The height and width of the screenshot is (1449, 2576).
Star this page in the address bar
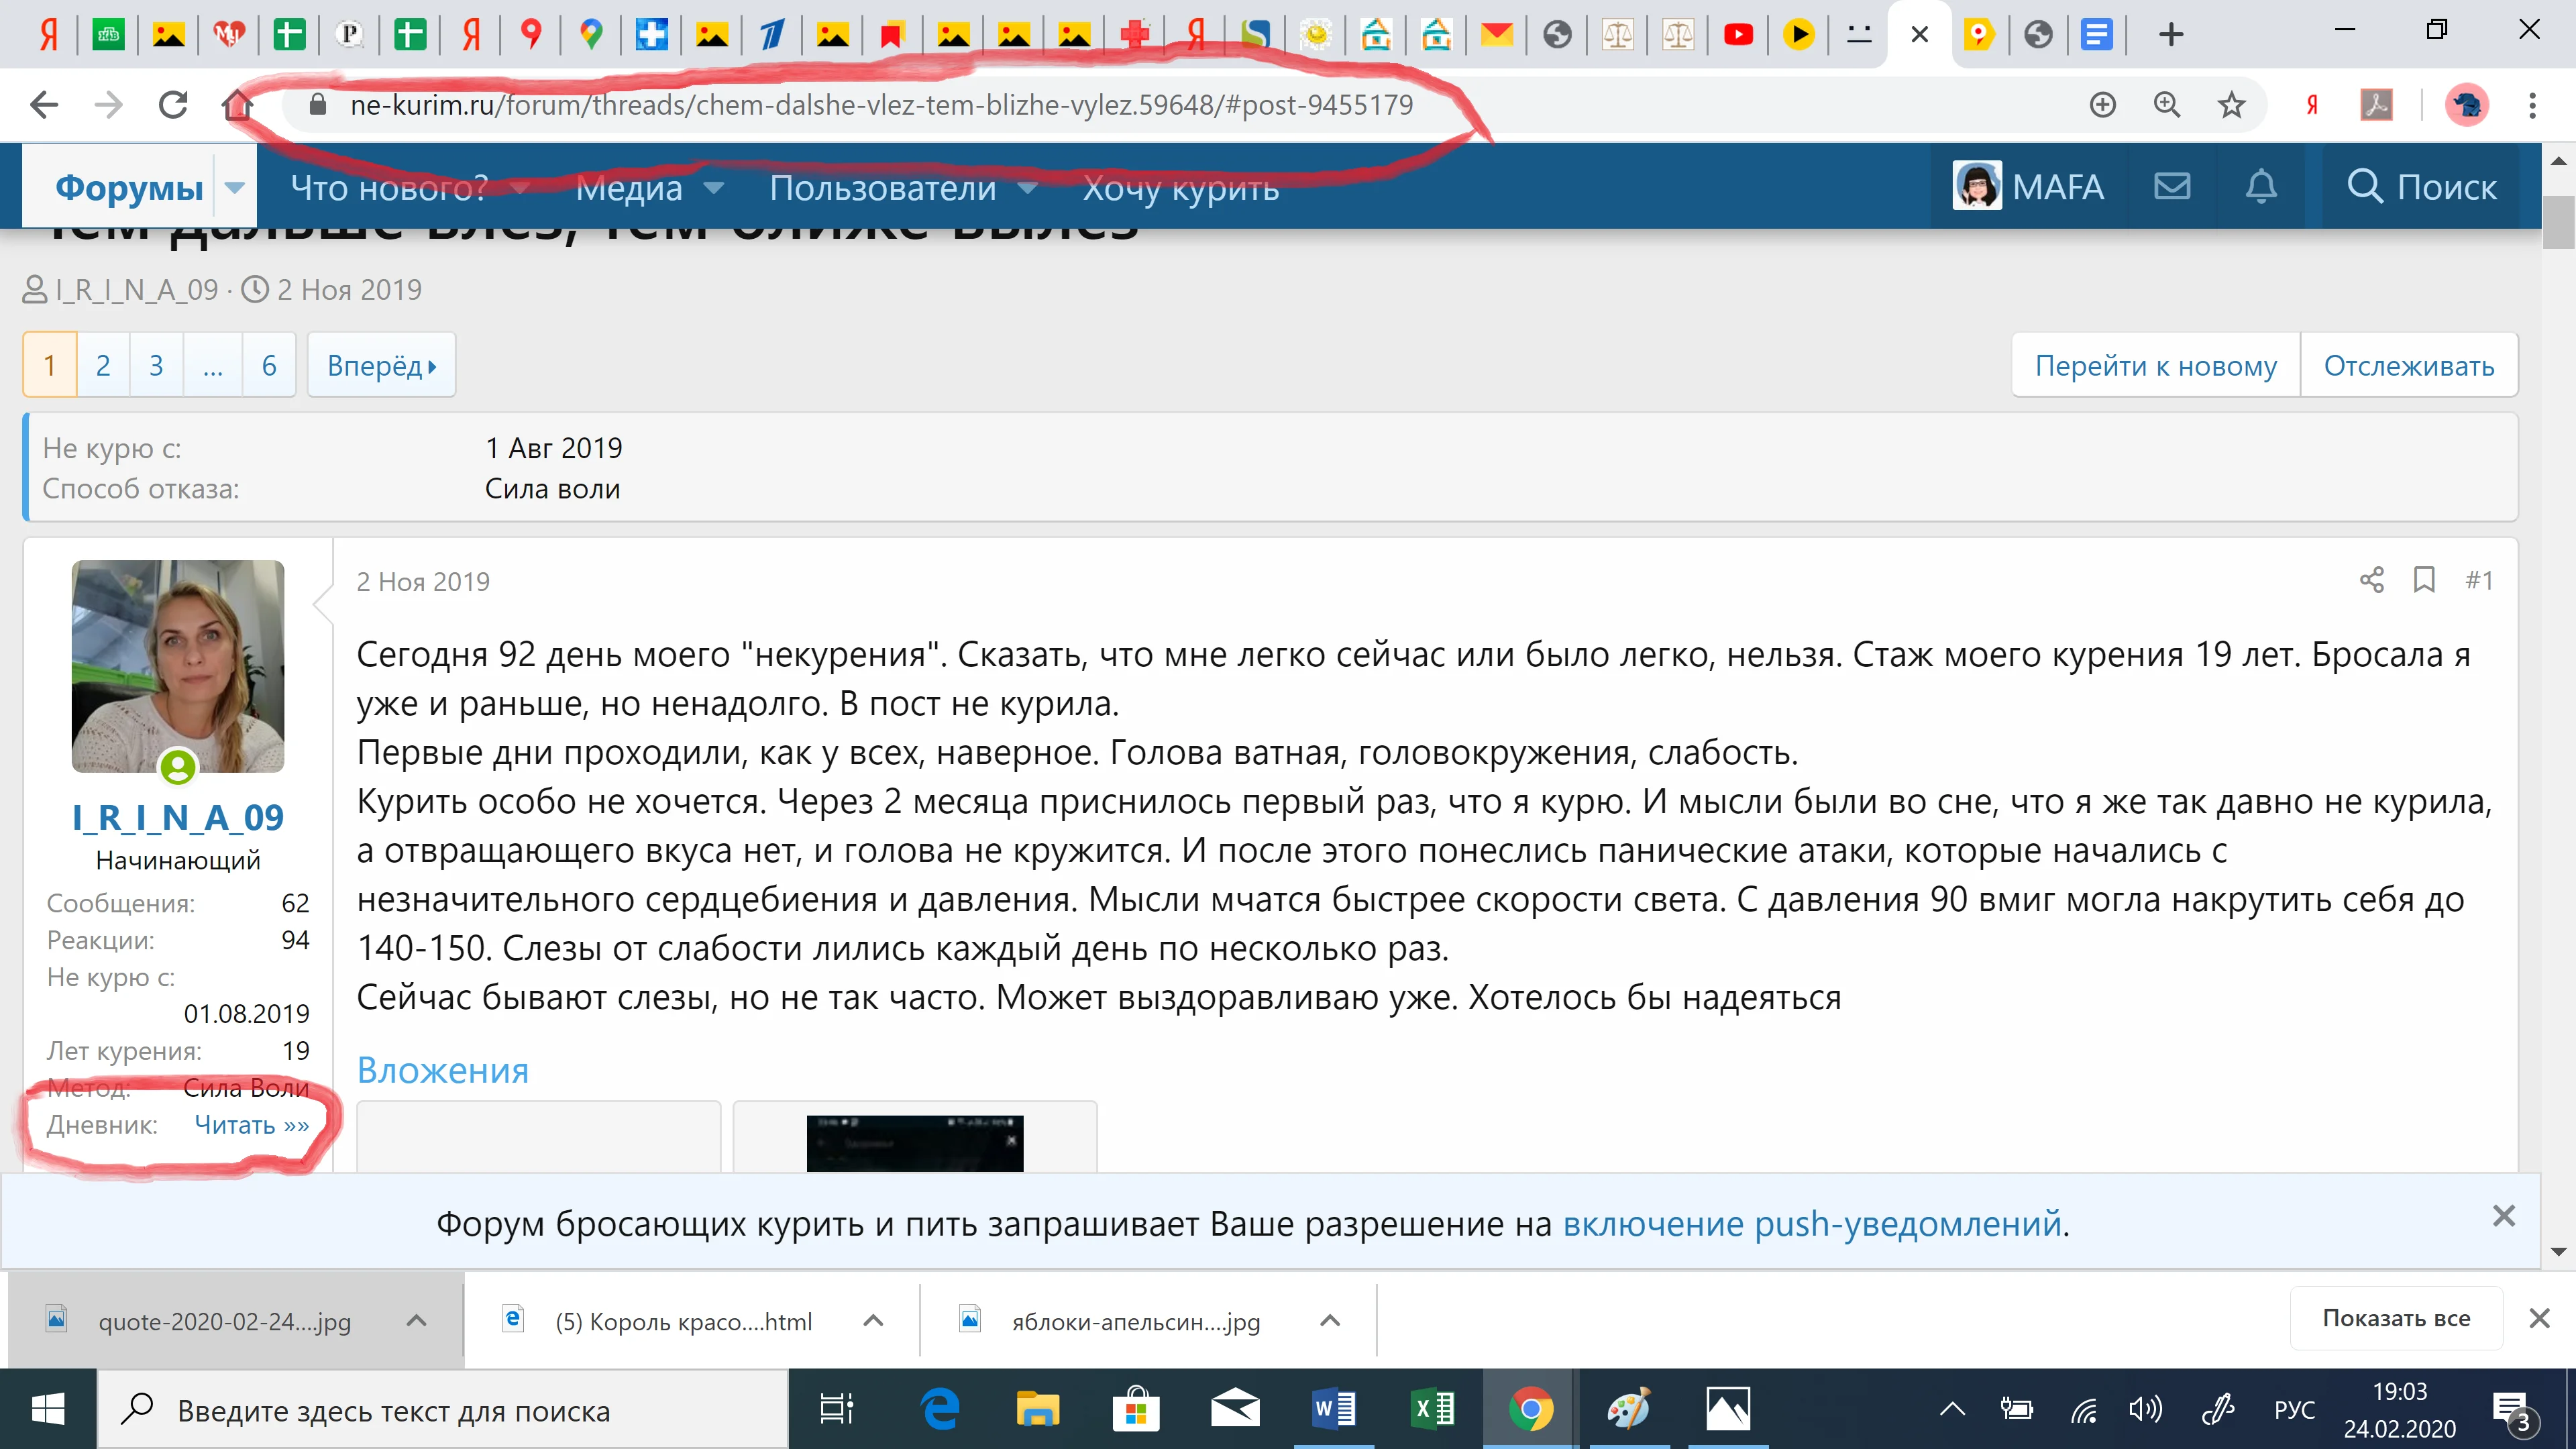click(2231, 104)
